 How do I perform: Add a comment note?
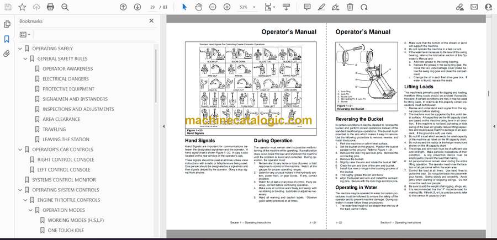307,7
